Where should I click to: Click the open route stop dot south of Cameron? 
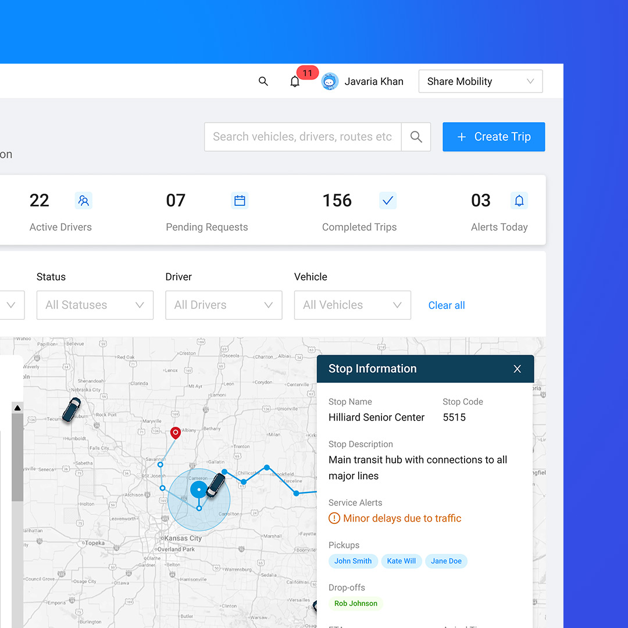[x=199, y=508]
